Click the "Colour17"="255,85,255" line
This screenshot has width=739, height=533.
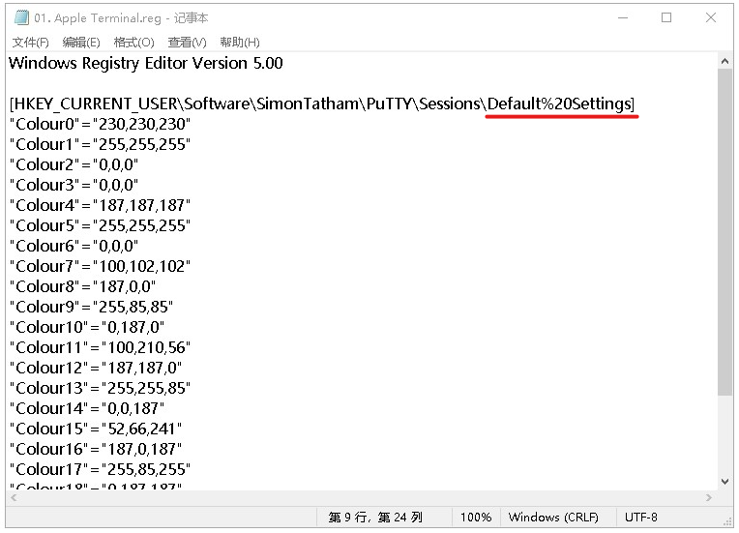coord(100,469)
